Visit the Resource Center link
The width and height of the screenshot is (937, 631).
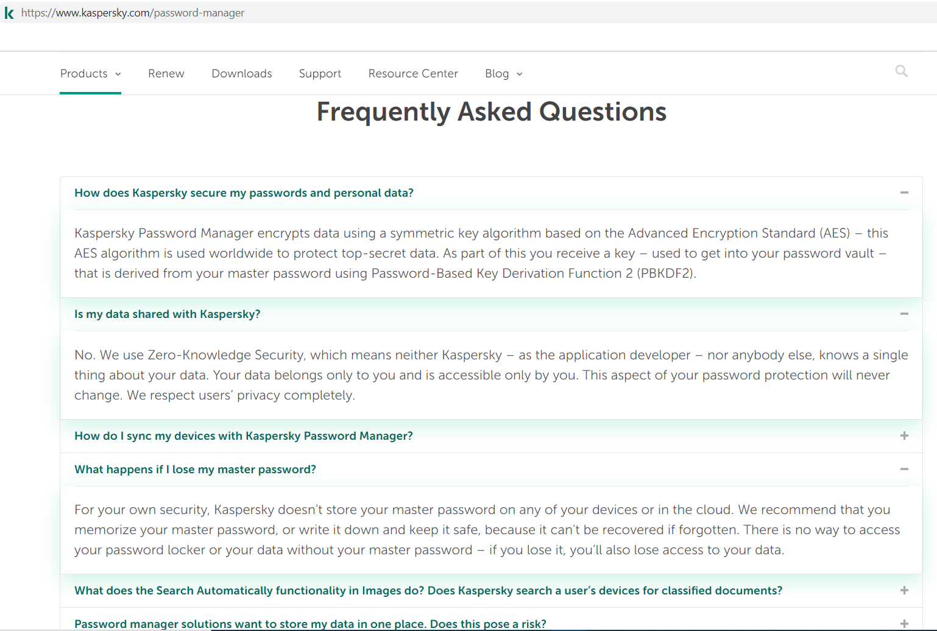coord(413,74)
